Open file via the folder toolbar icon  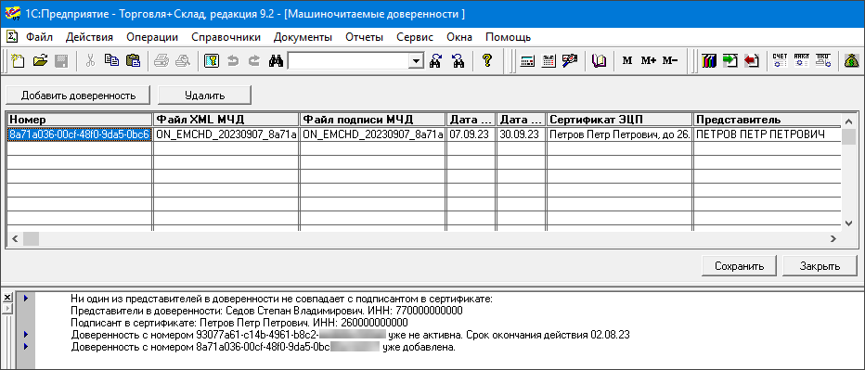40,60
